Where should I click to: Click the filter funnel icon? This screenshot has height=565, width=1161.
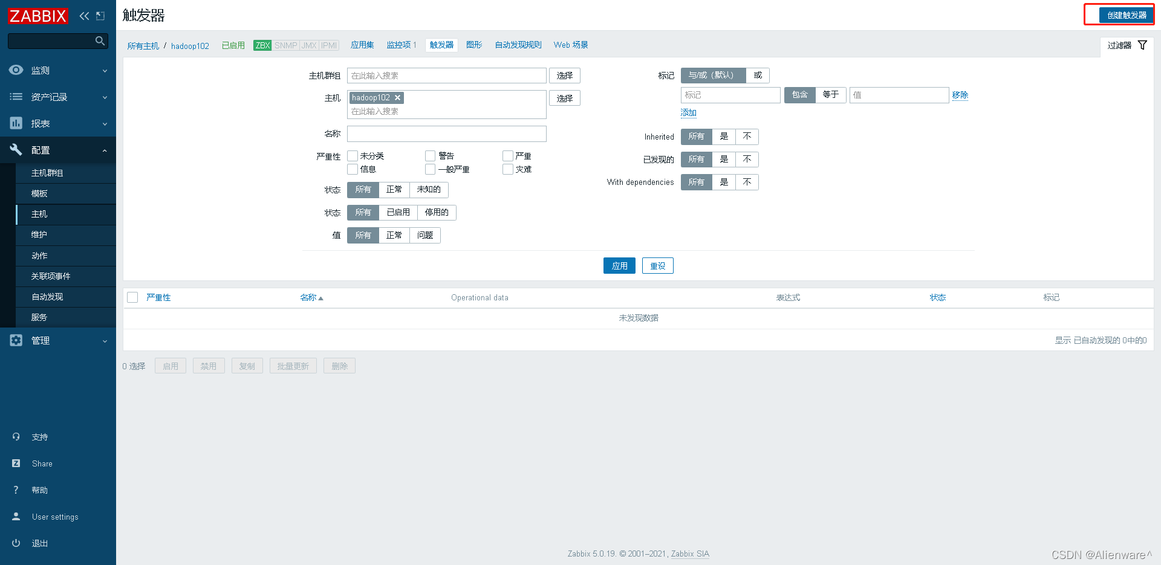[x=1142, y=45]
